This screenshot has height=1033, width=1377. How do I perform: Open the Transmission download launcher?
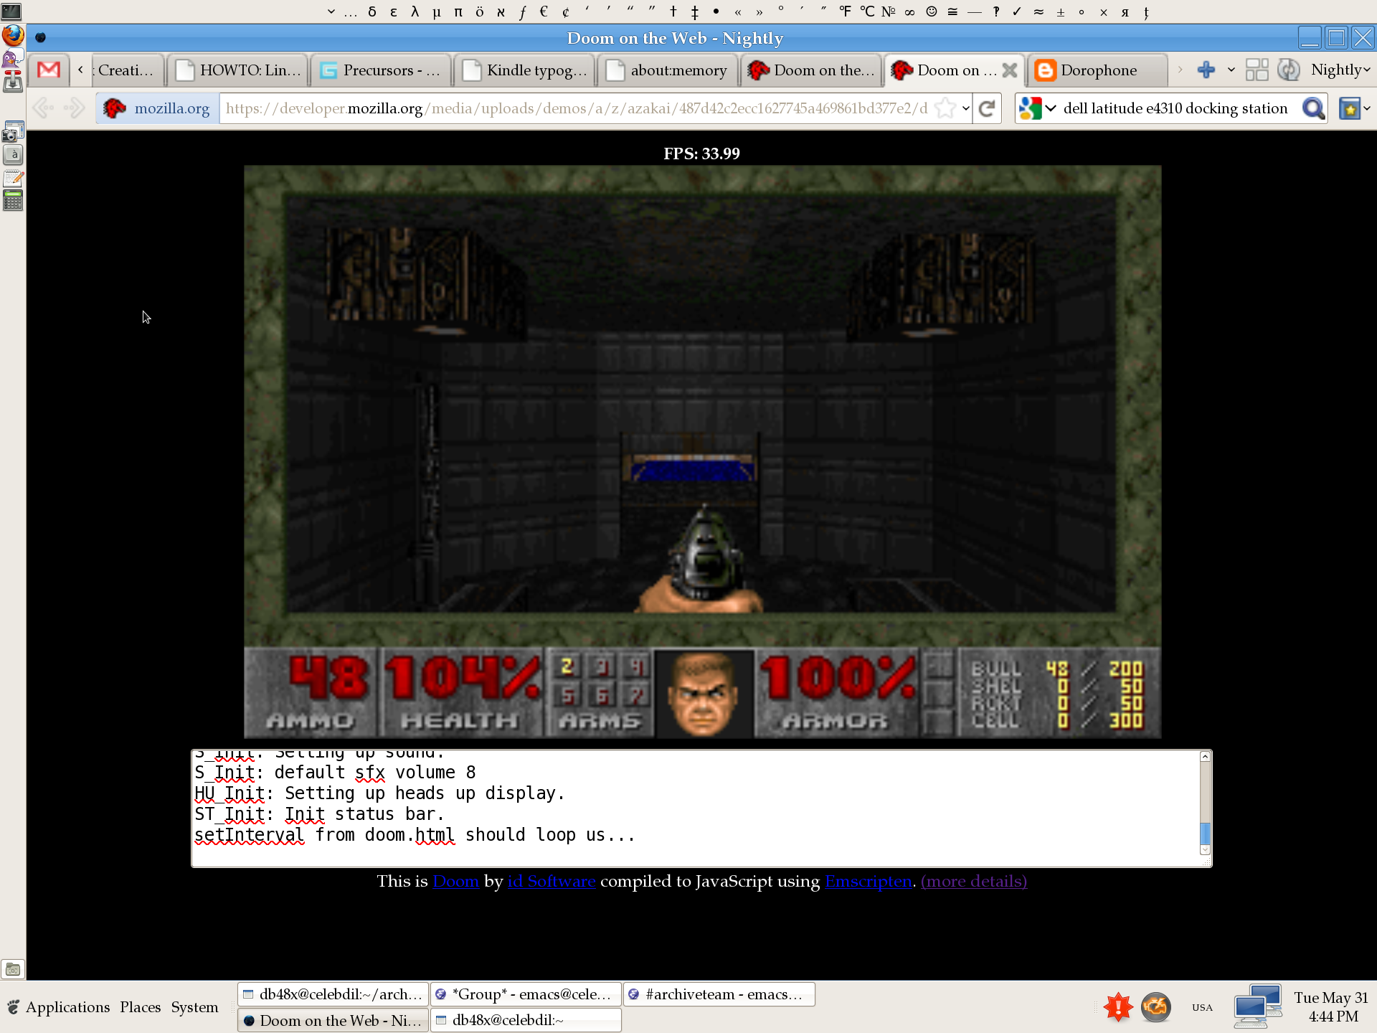click(13, 82)
